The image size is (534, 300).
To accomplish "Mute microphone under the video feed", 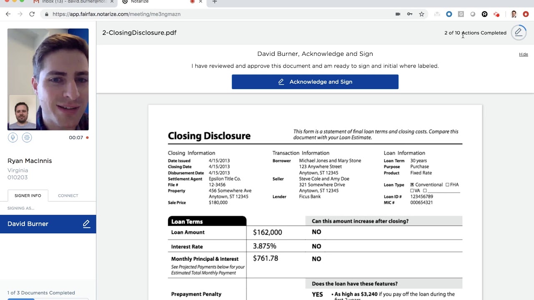I will (13, 137).
